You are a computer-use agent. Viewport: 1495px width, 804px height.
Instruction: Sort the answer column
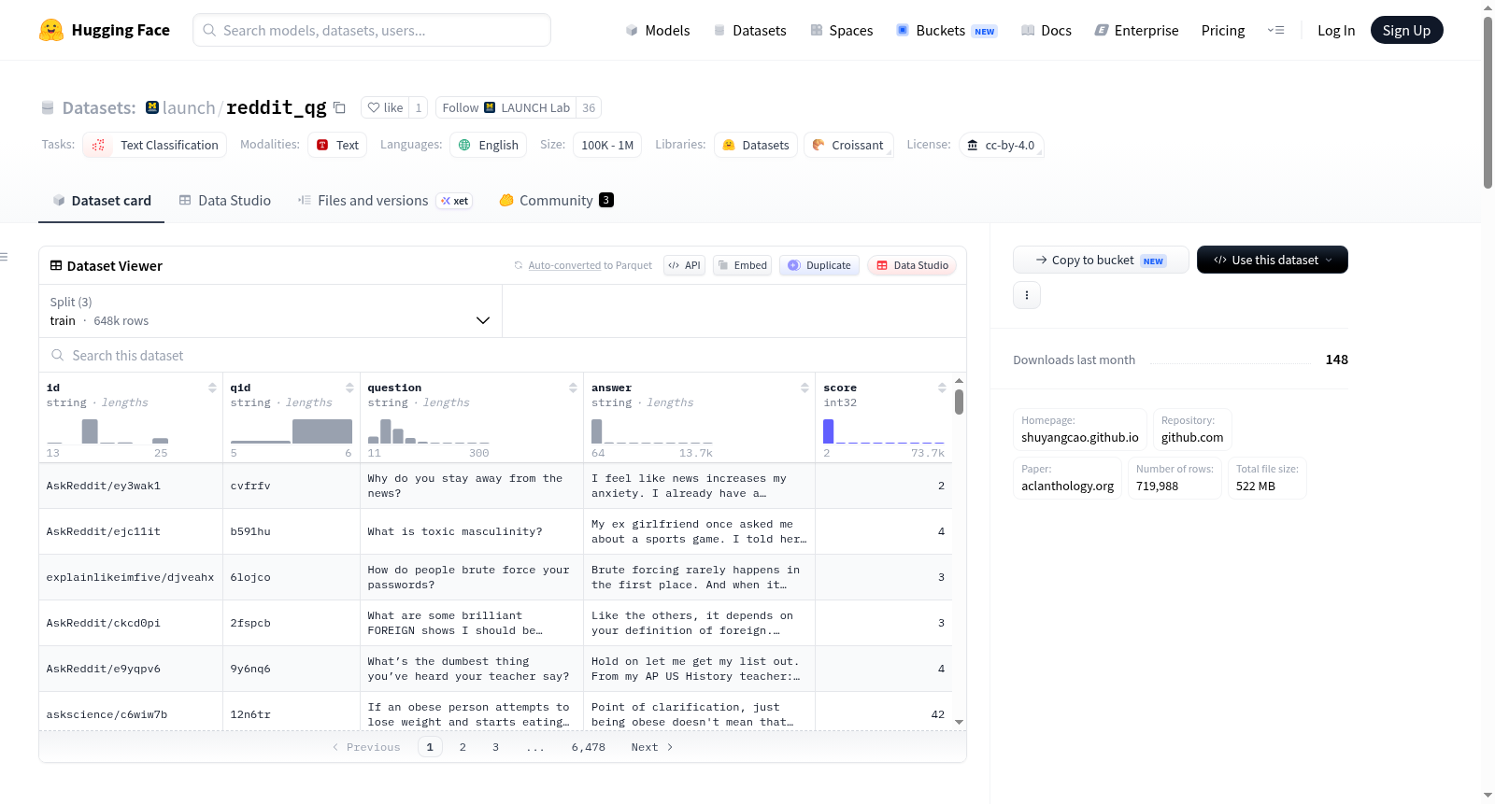click(804, 388)
